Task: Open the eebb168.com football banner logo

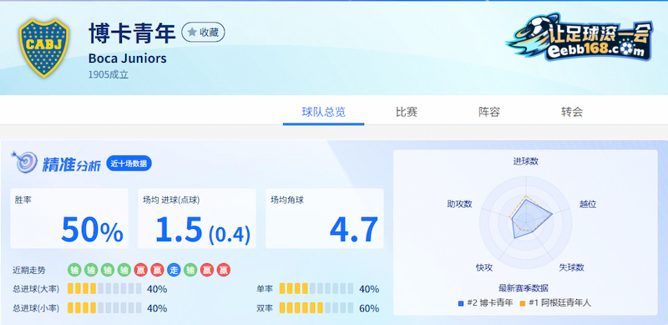Action: tap(580, 37)
